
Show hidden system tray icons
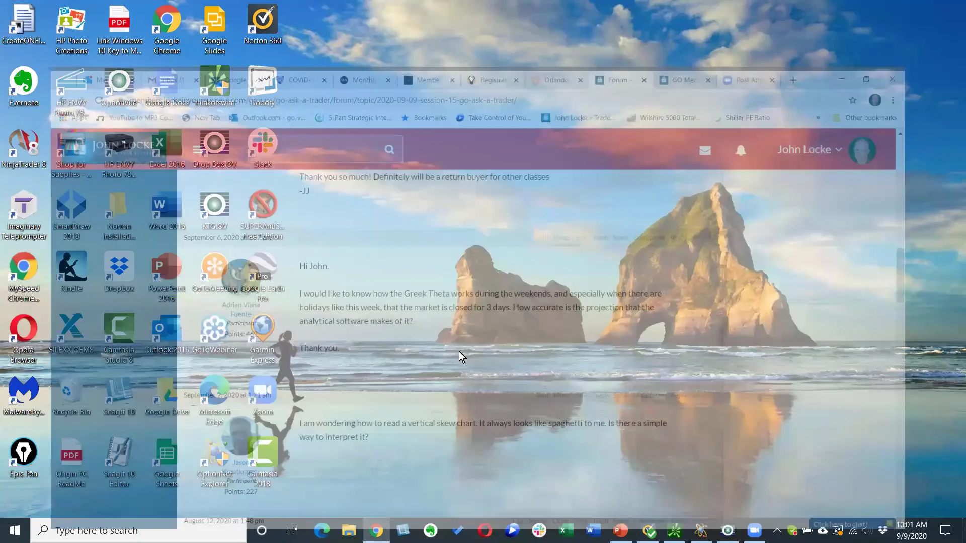[x=777, y=530]
